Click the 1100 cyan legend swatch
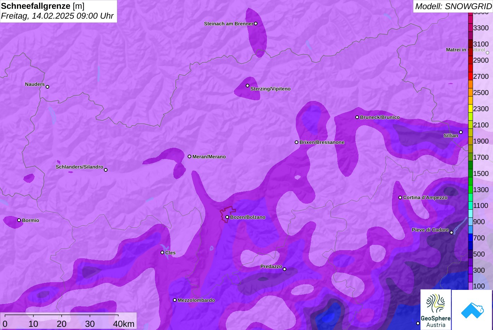This screenshot has width=493, height=330. (x=470, y=205)
